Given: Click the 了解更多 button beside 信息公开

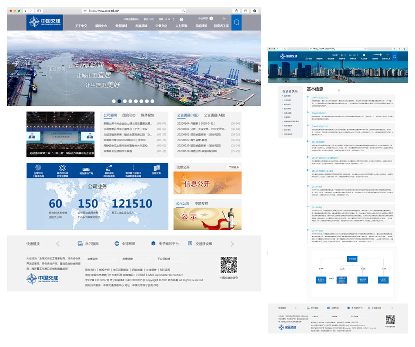Looking at the screenshot, I should click(234, 167).
